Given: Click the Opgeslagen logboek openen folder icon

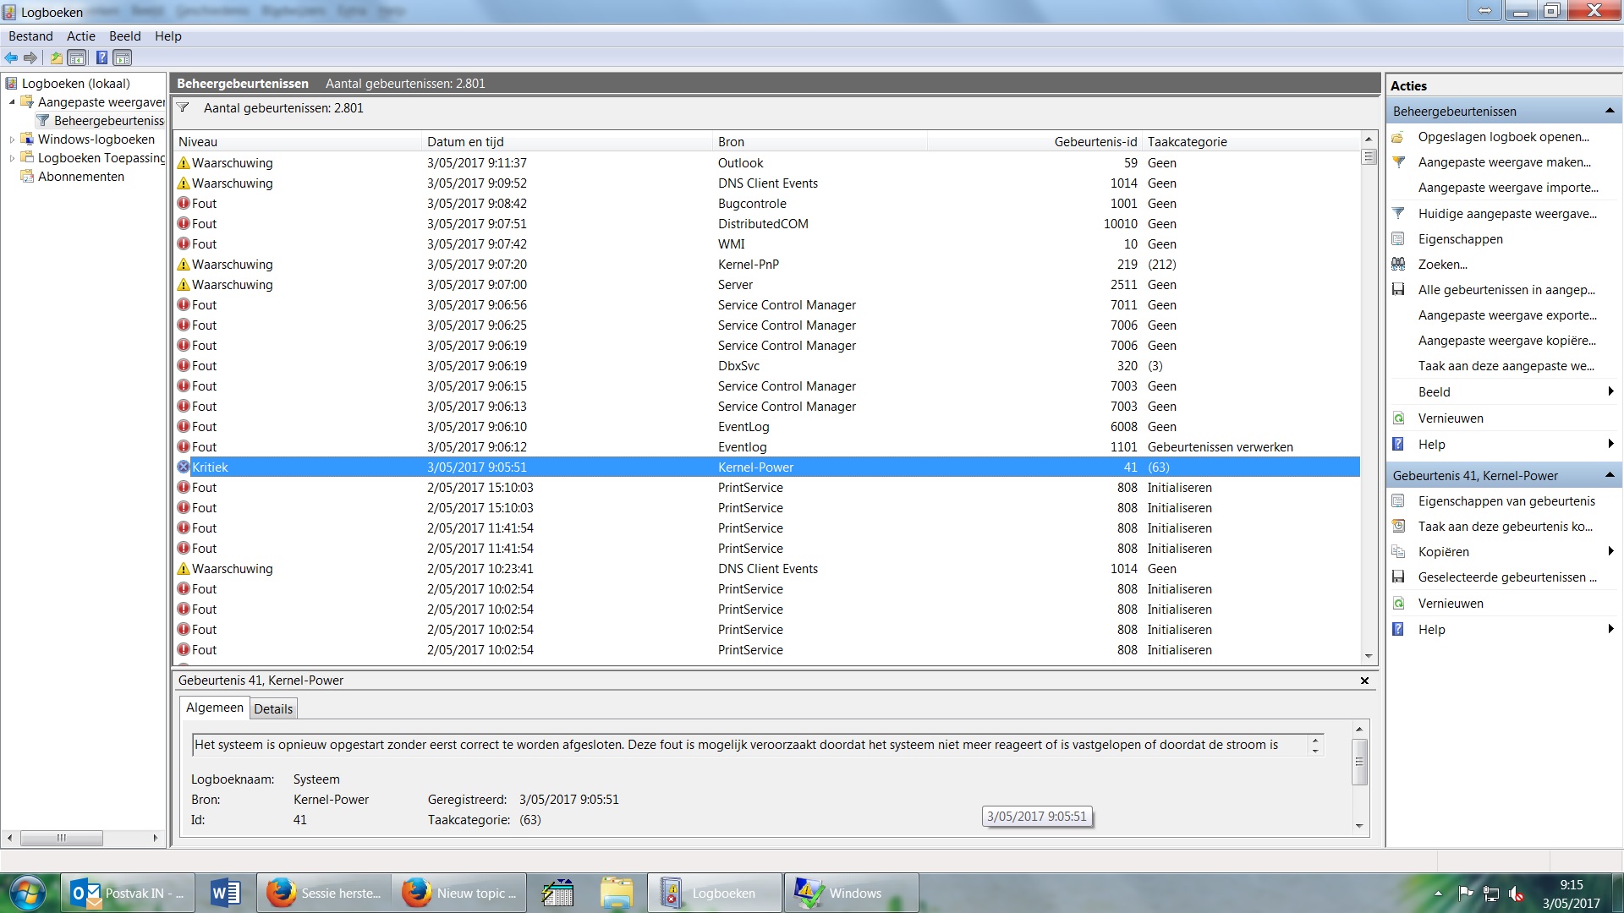Looking at the screenshot, I should coord(1398,137).
